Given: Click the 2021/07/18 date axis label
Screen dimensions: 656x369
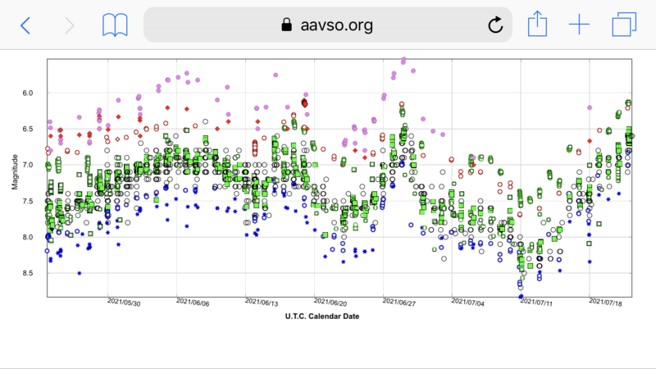Looking at the screenshot, I should tap(605, 303).
